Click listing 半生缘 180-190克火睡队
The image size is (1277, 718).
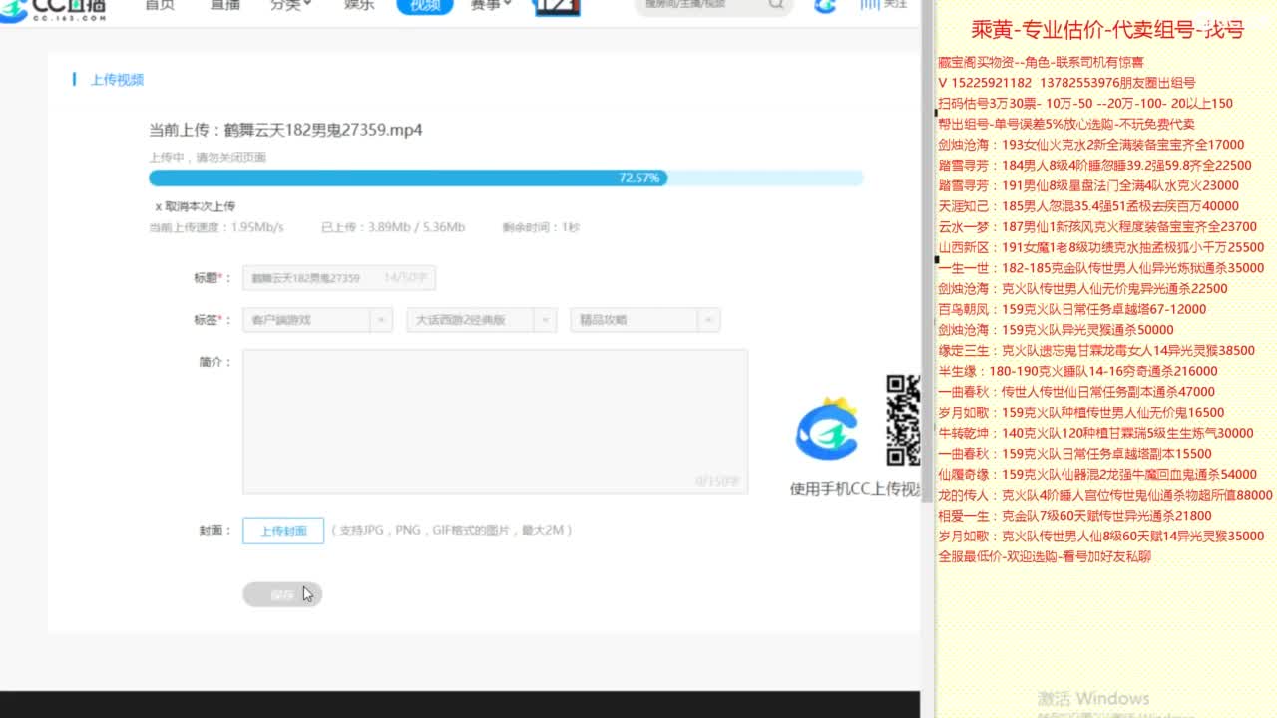pyautogui.click(x=1078, y=371)
